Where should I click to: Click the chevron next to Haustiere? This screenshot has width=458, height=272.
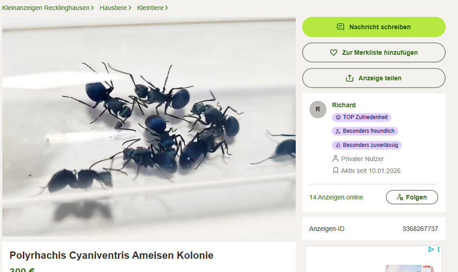pyautogui.click(x=130, y=8)
